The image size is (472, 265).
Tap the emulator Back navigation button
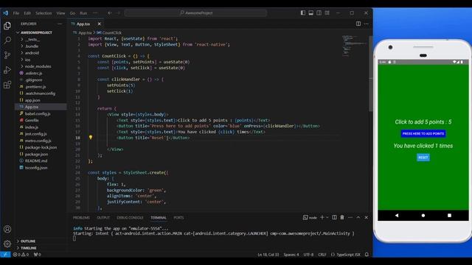click(x=397, y=216)
